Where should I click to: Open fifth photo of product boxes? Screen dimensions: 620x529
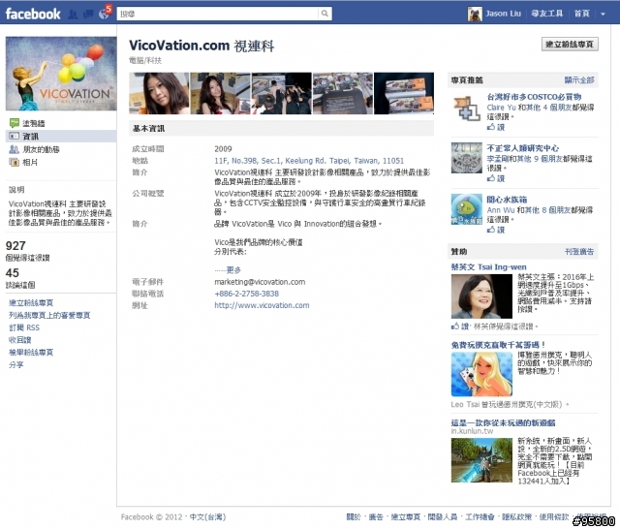pyautogui.click(x=404, y=93)
